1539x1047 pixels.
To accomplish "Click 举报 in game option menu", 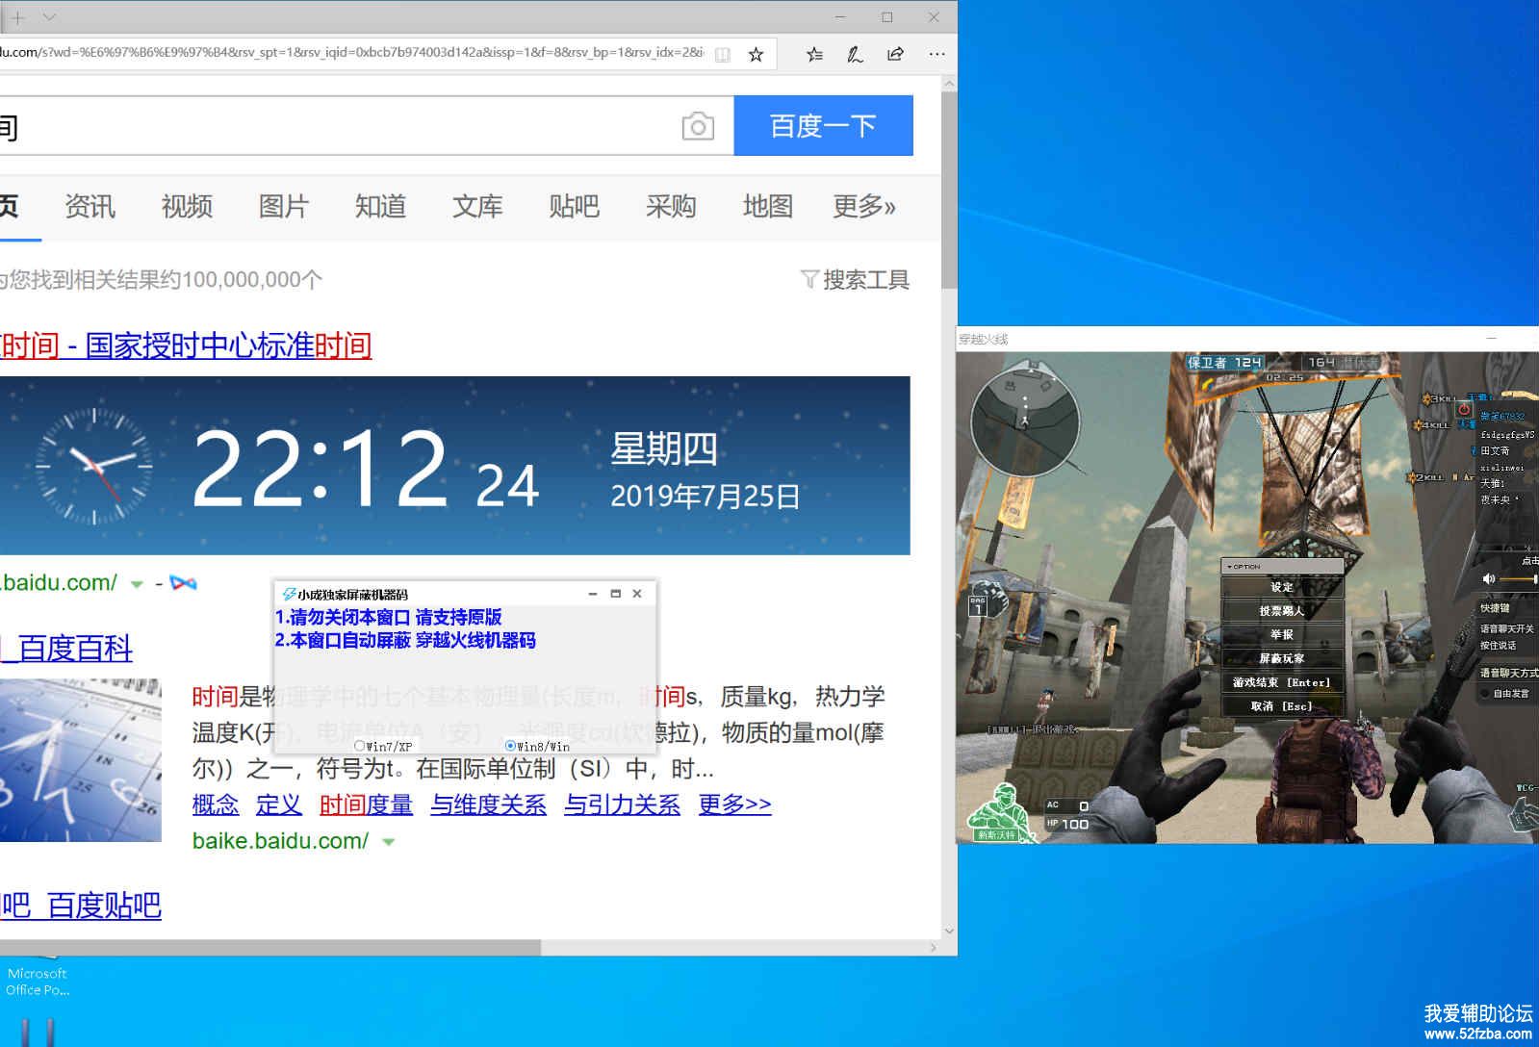I will click(1282, 635).
